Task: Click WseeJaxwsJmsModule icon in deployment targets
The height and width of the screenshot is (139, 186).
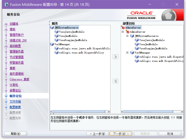Action: pos(137,40)
